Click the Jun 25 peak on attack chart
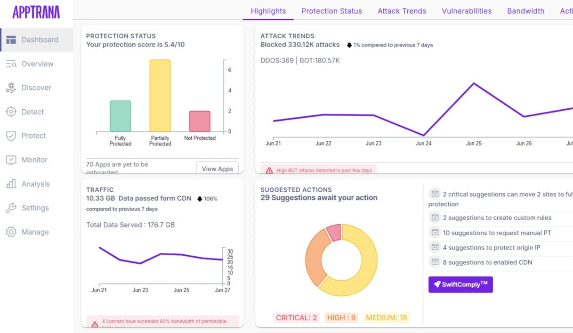This screenshot has width=573, height=333. click(x=474, y=83)
